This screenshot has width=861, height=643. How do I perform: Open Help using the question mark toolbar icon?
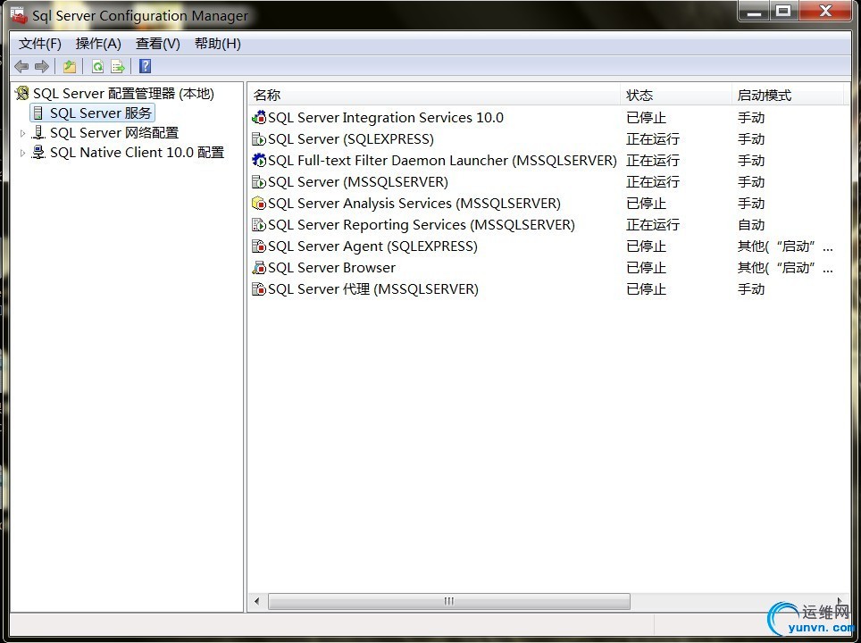pos(145,65)
